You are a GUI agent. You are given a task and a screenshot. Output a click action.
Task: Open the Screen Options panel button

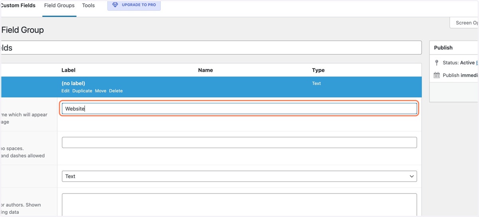point(464,23)
